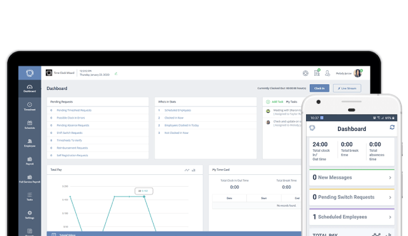The height and width of the screenshot is (236, 408).
Task: Switch to the My Tasks tab
Action: (x=291, y=102)
